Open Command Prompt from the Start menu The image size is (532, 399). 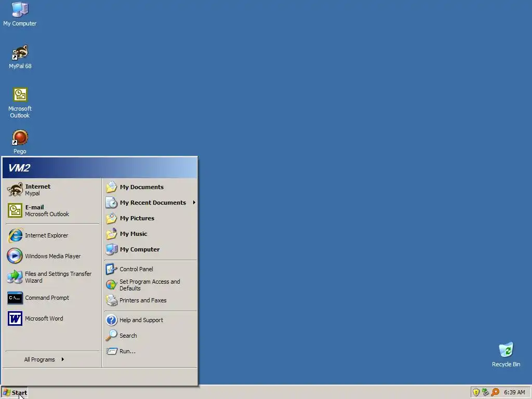click(52, 298)
